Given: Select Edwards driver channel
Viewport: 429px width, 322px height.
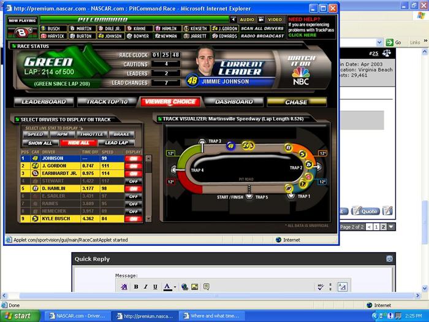Looking at the screenshot, I should tap(225, 36).
